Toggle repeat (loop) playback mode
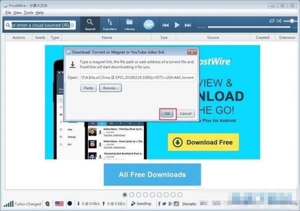Viewport: 300px width, 211px height. pyautogui.click(x=271, y=21)
